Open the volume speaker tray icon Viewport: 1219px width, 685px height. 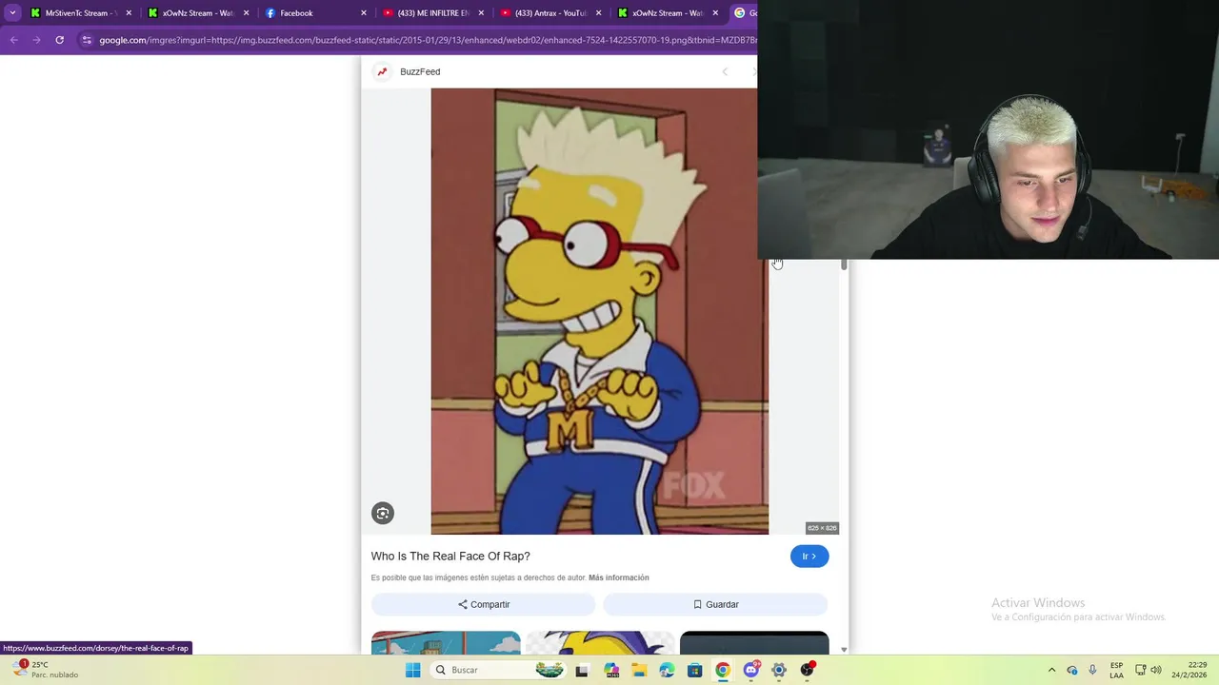[1156, 670]
